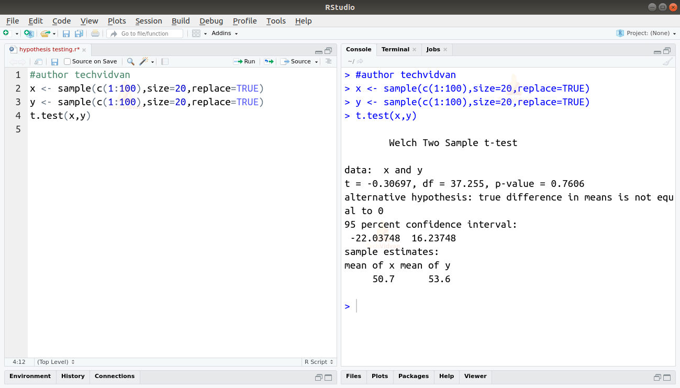680x388 pixels.
Task: Switch to the Packages tab
Action: point(413,376)
